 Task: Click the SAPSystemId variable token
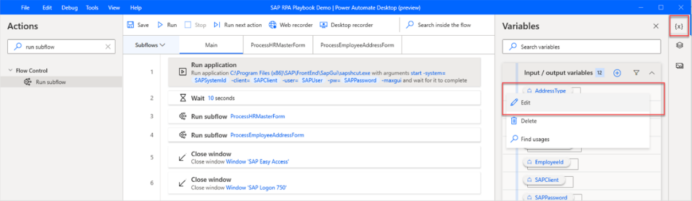coord(210,80)
